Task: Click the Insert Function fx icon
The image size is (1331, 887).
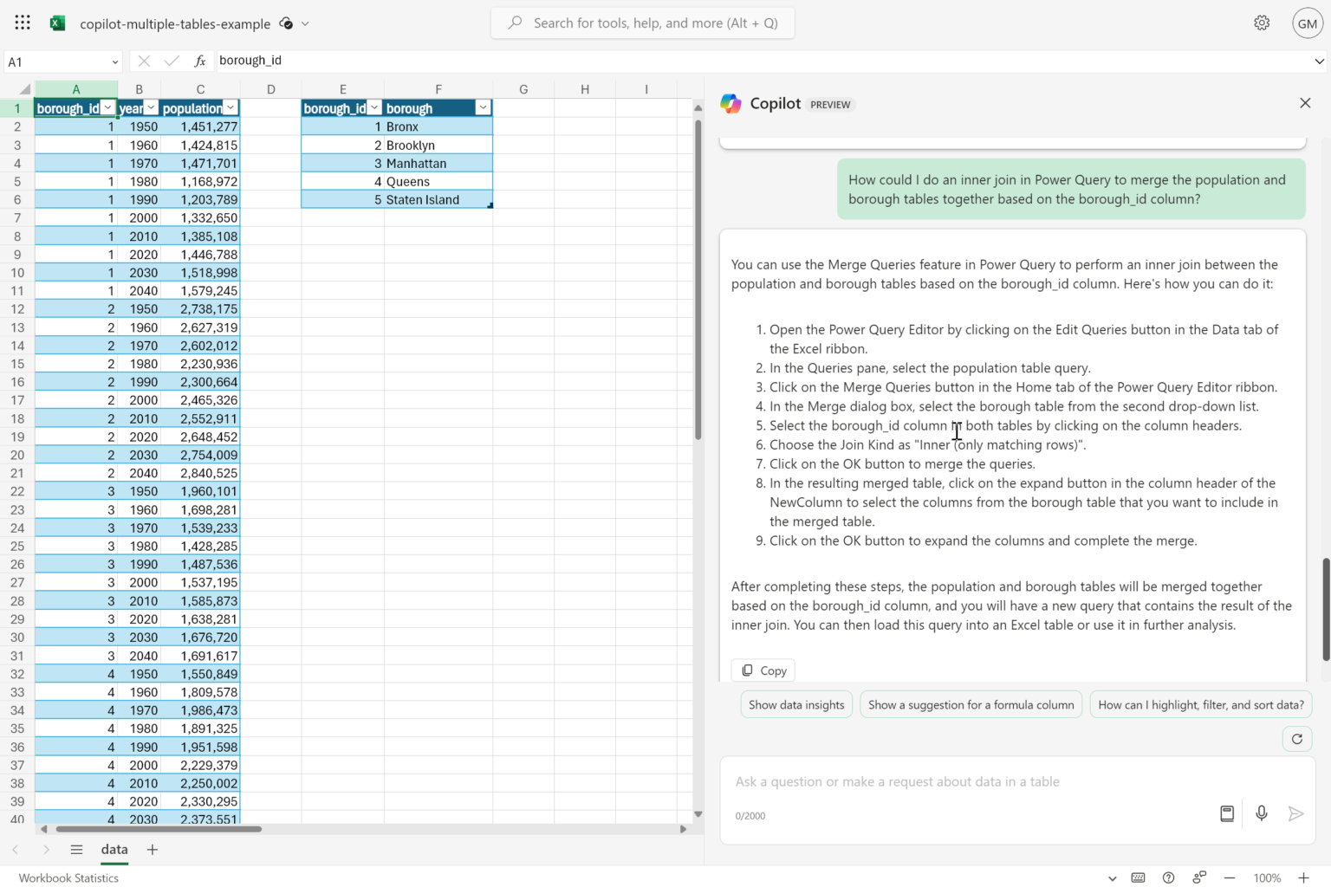Action: [x=200, y=61]
